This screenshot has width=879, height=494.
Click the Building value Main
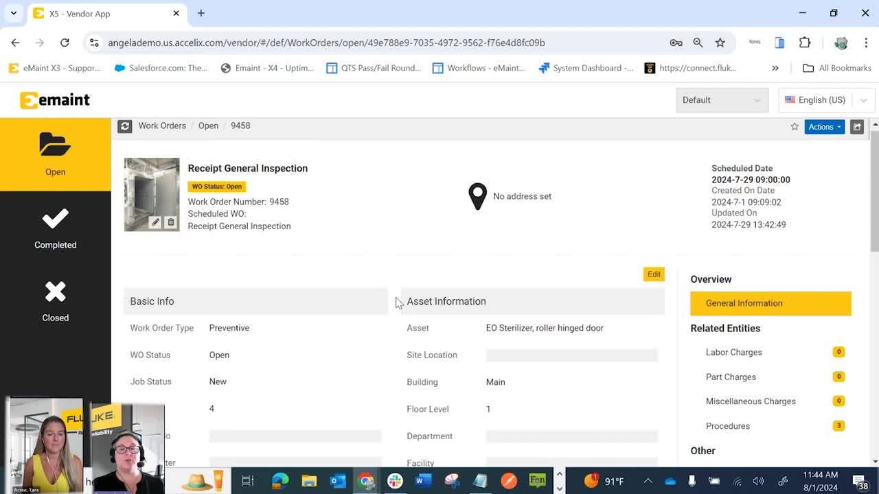[x=495, y=382]
